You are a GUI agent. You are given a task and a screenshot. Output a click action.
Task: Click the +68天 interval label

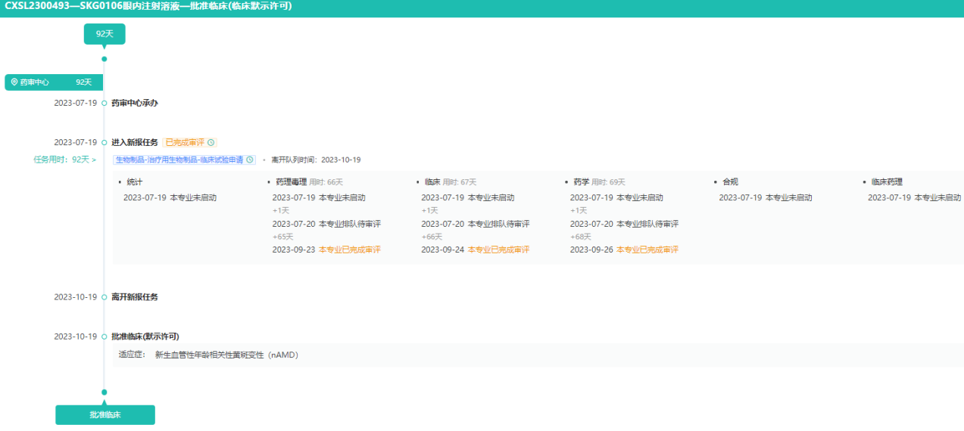(x=580, y=237)
